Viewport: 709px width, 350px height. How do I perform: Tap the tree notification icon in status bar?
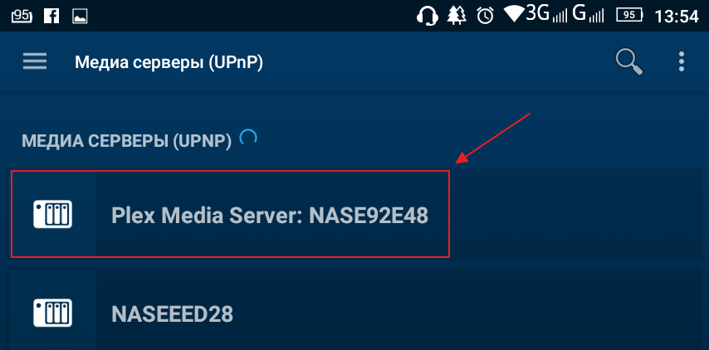(x=457, y=17)
